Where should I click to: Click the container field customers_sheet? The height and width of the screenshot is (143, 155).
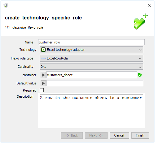(x=92, y=75)
